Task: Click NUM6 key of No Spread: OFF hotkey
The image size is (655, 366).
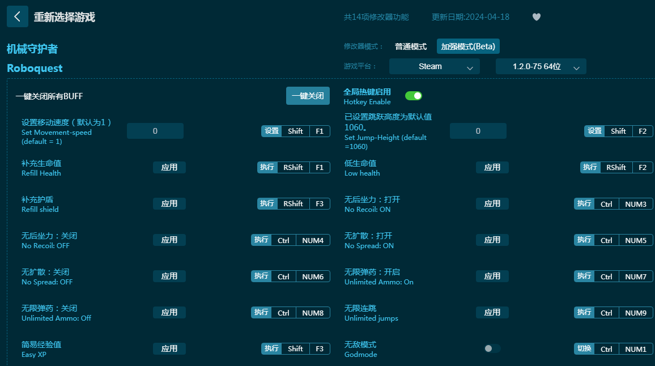Action: tap(313, 276)
